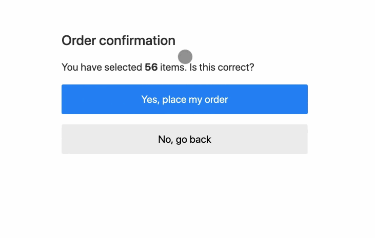Click the "Yes, place my order" button
The height and width of the screenshot is (238, 375).
[x=185, y=99]
